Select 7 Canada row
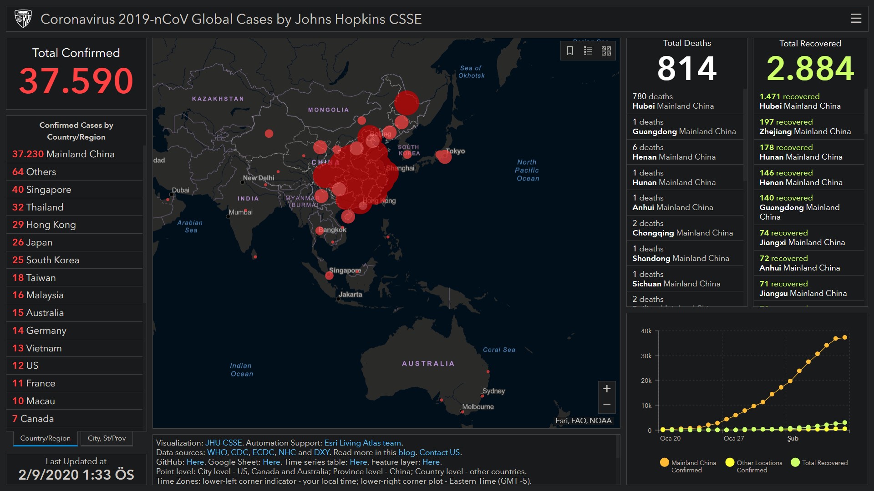Screen dimensions: 874x491 point(75,419)
